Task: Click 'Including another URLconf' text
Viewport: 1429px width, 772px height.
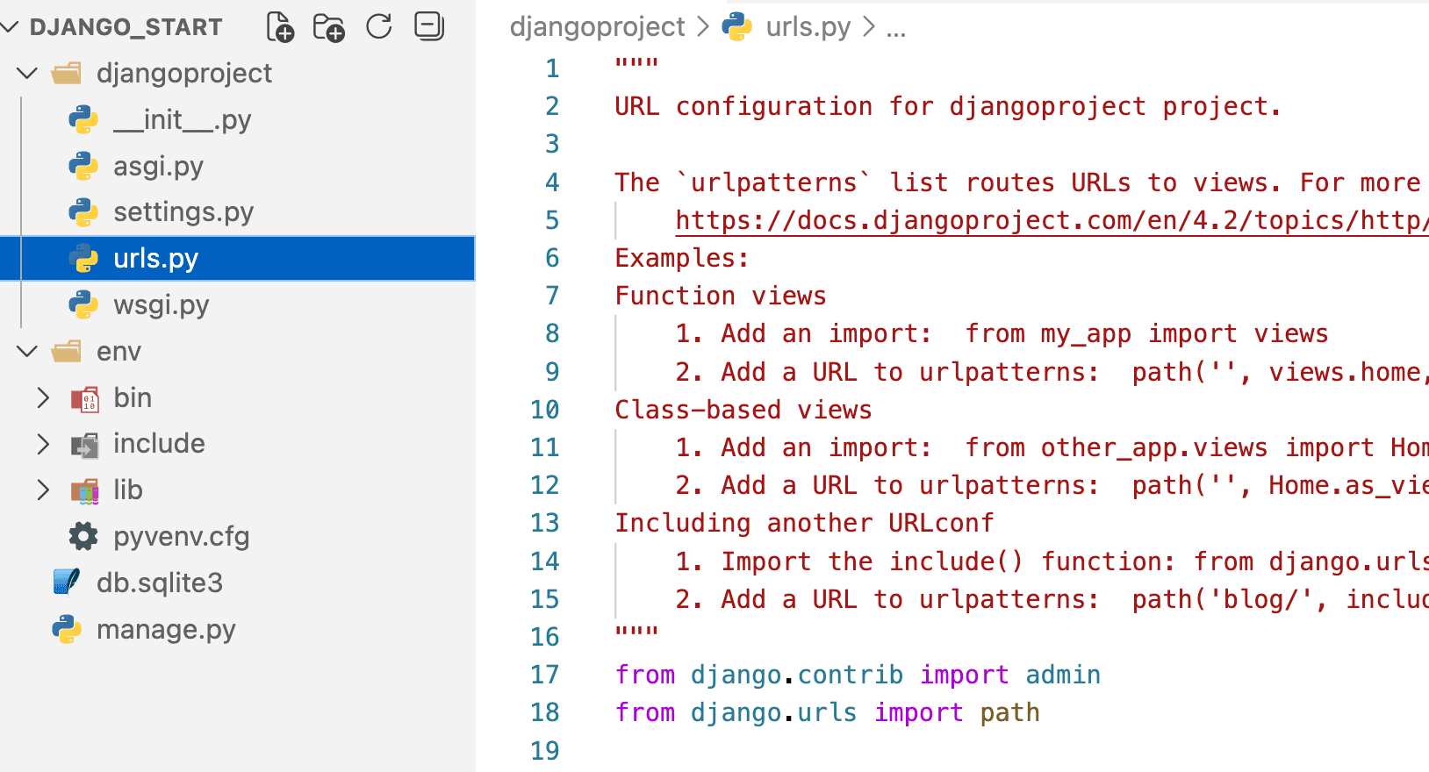Action: [804, 523]
